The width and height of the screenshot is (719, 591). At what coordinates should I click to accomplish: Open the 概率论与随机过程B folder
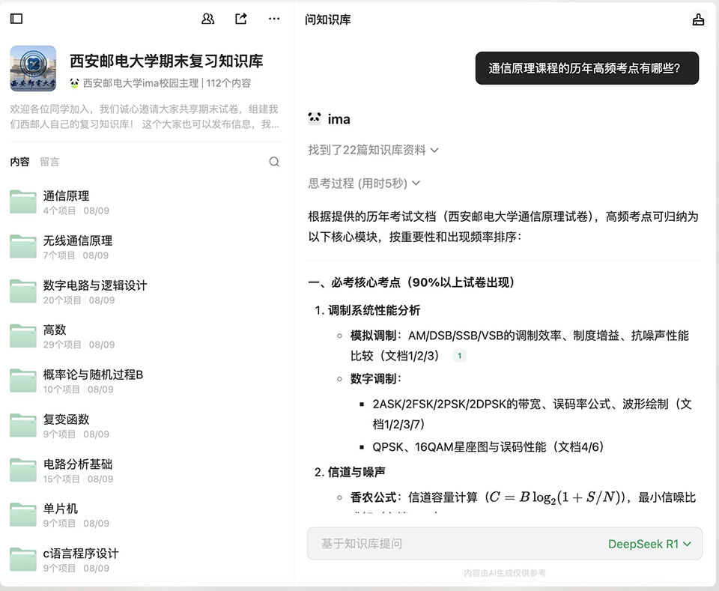(x=93, y=375)
